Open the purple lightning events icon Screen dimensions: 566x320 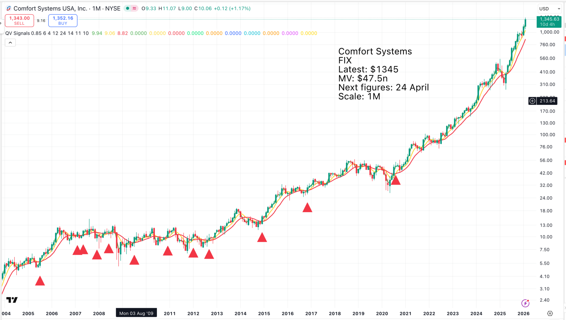pyautogui.click(x=525, y=303)
